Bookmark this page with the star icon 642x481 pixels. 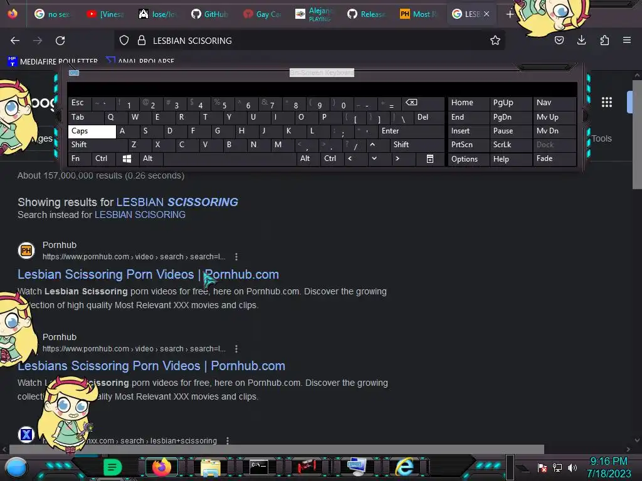pos(495,40)
